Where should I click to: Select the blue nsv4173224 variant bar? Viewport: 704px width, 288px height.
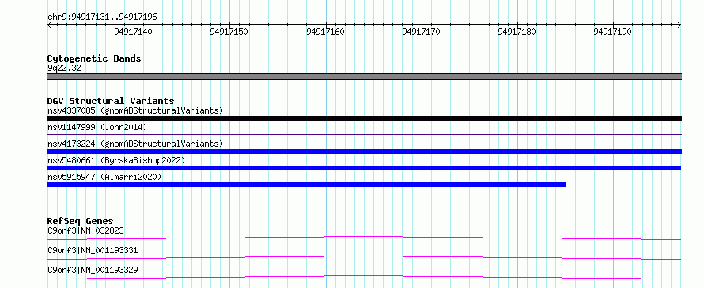(x=364, y=151)
